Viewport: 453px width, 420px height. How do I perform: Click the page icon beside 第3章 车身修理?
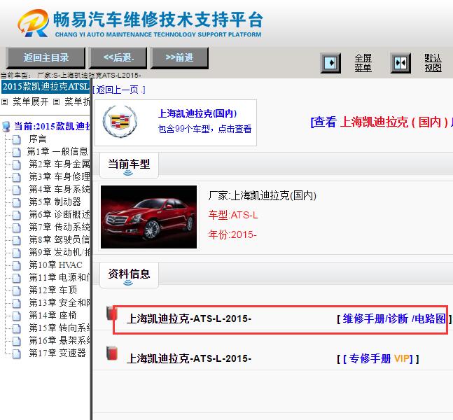pos(17,177)
